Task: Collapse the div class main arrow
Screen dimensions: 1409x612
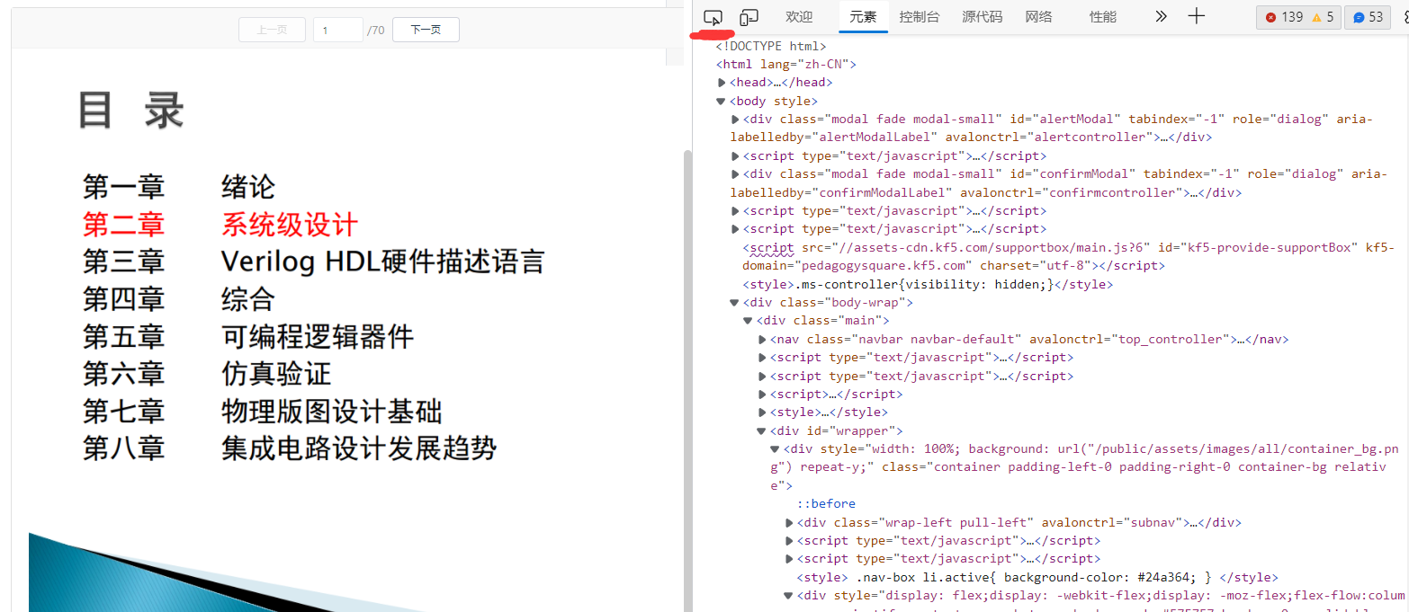Action: pos(749,321)
